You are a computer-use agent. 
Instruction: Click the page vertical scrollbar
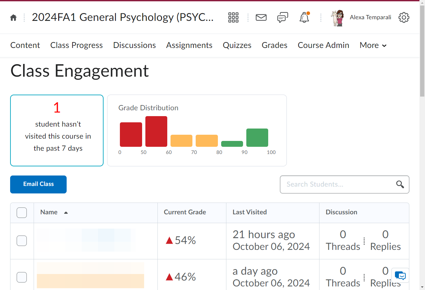click(422, 51)
